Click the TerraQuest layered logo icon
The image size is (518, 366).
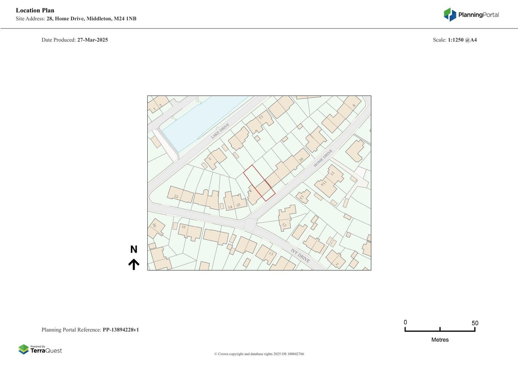point(24,349)
